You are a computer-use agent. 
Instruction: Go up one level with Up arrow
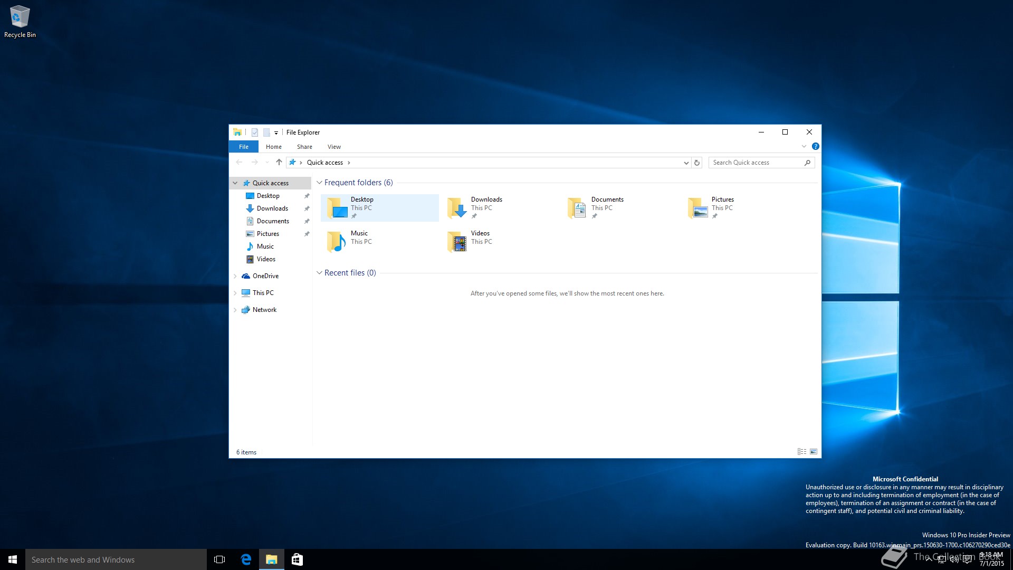coord(279,163)
